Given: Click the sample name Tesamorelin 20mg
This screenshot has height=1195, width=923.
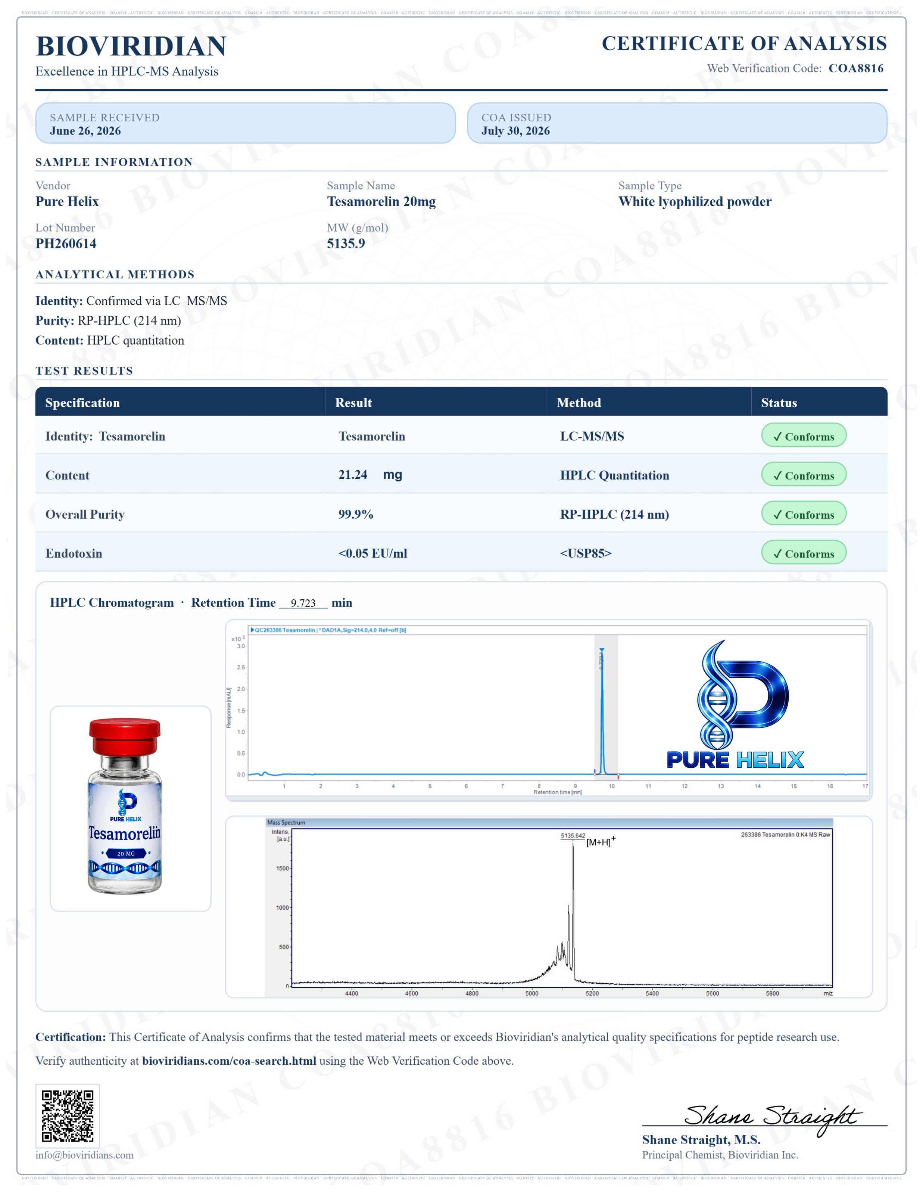Looking at the screenshot, I should (382, 202).
